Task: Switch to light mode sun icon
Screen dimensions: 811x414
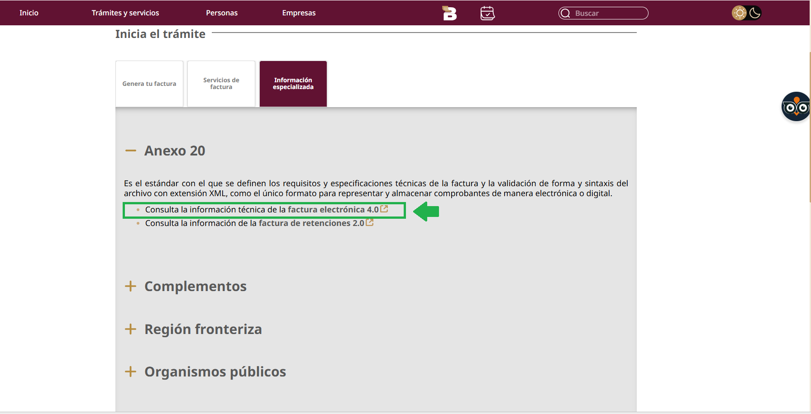Action: pos(739,13)
